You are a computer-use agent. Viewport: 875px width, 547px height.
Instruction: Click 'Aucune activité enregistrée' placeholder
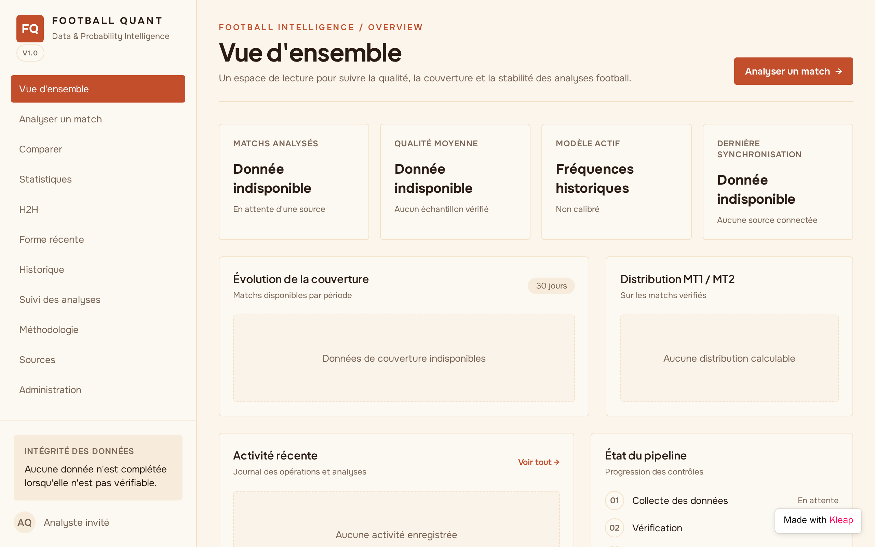pos(396,519)
